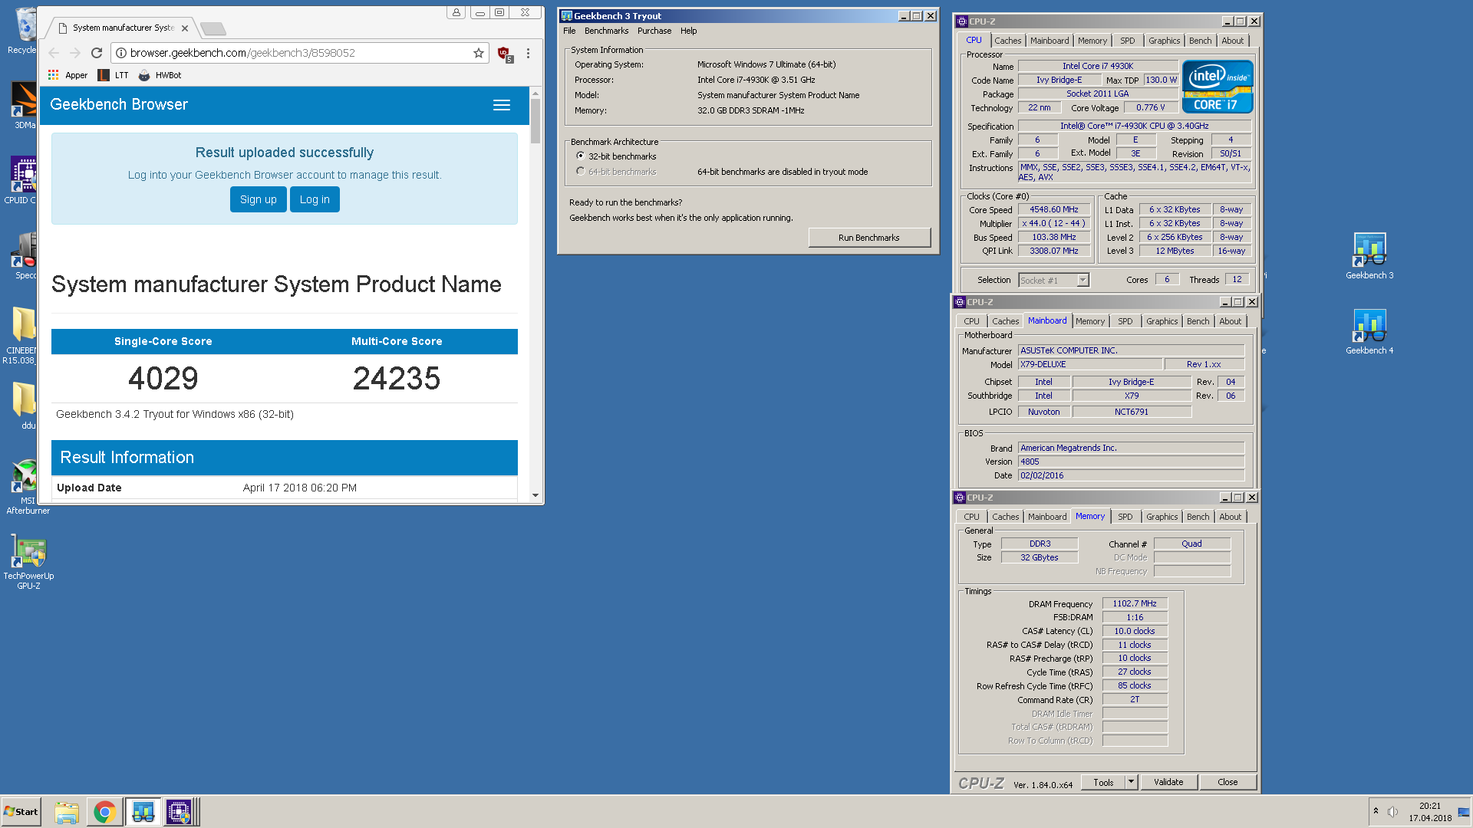This screenshot has width=1473, height=828.
Task: Open the CINEBENCH R15 folder icon
Action: (x=23, y=333)
